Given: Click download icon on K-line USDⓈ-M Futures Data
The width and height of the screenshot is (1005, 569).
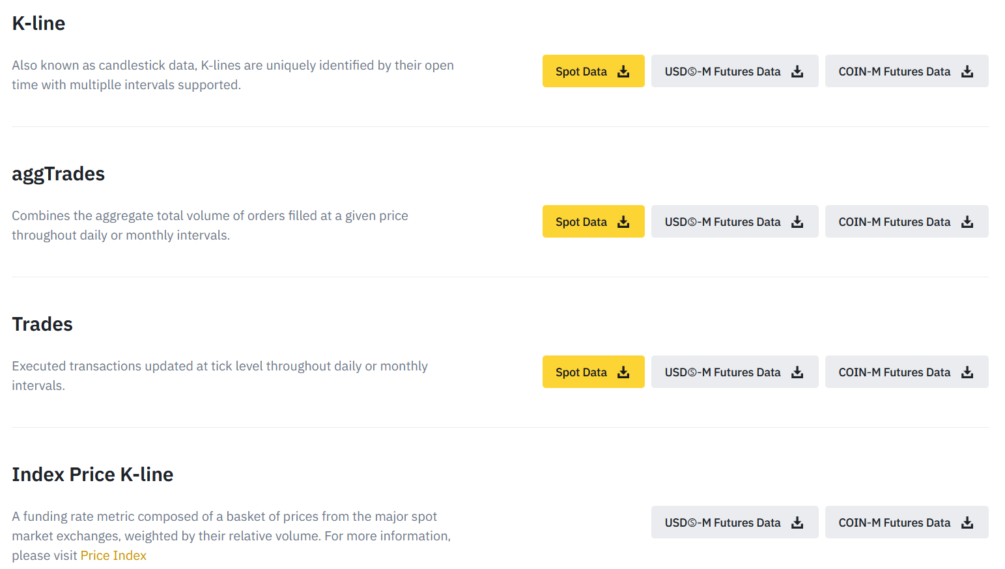Looking at the screenshot, I should click(797, 71).
